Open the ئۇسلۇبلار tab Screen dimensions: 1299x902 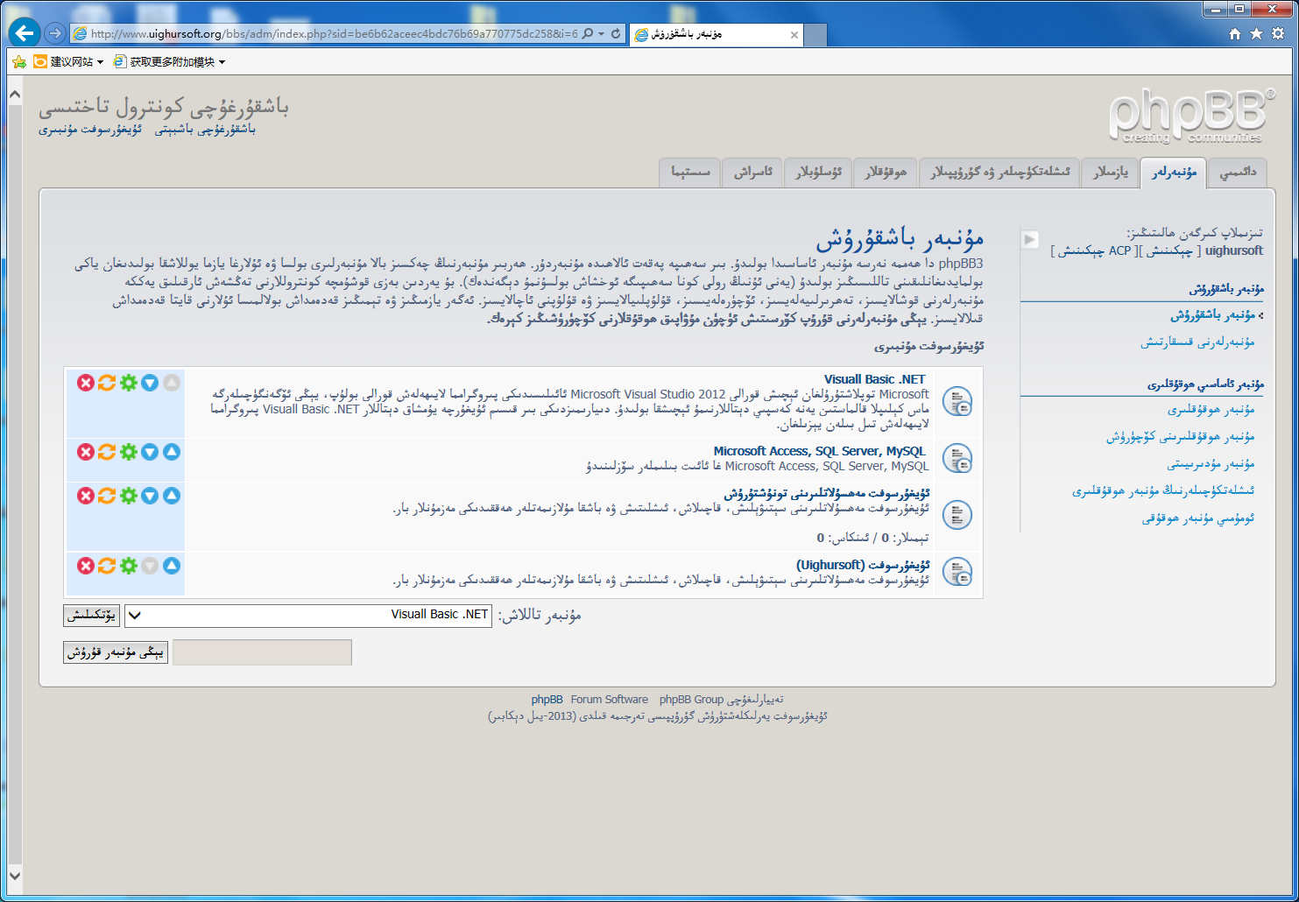point(818,173)
